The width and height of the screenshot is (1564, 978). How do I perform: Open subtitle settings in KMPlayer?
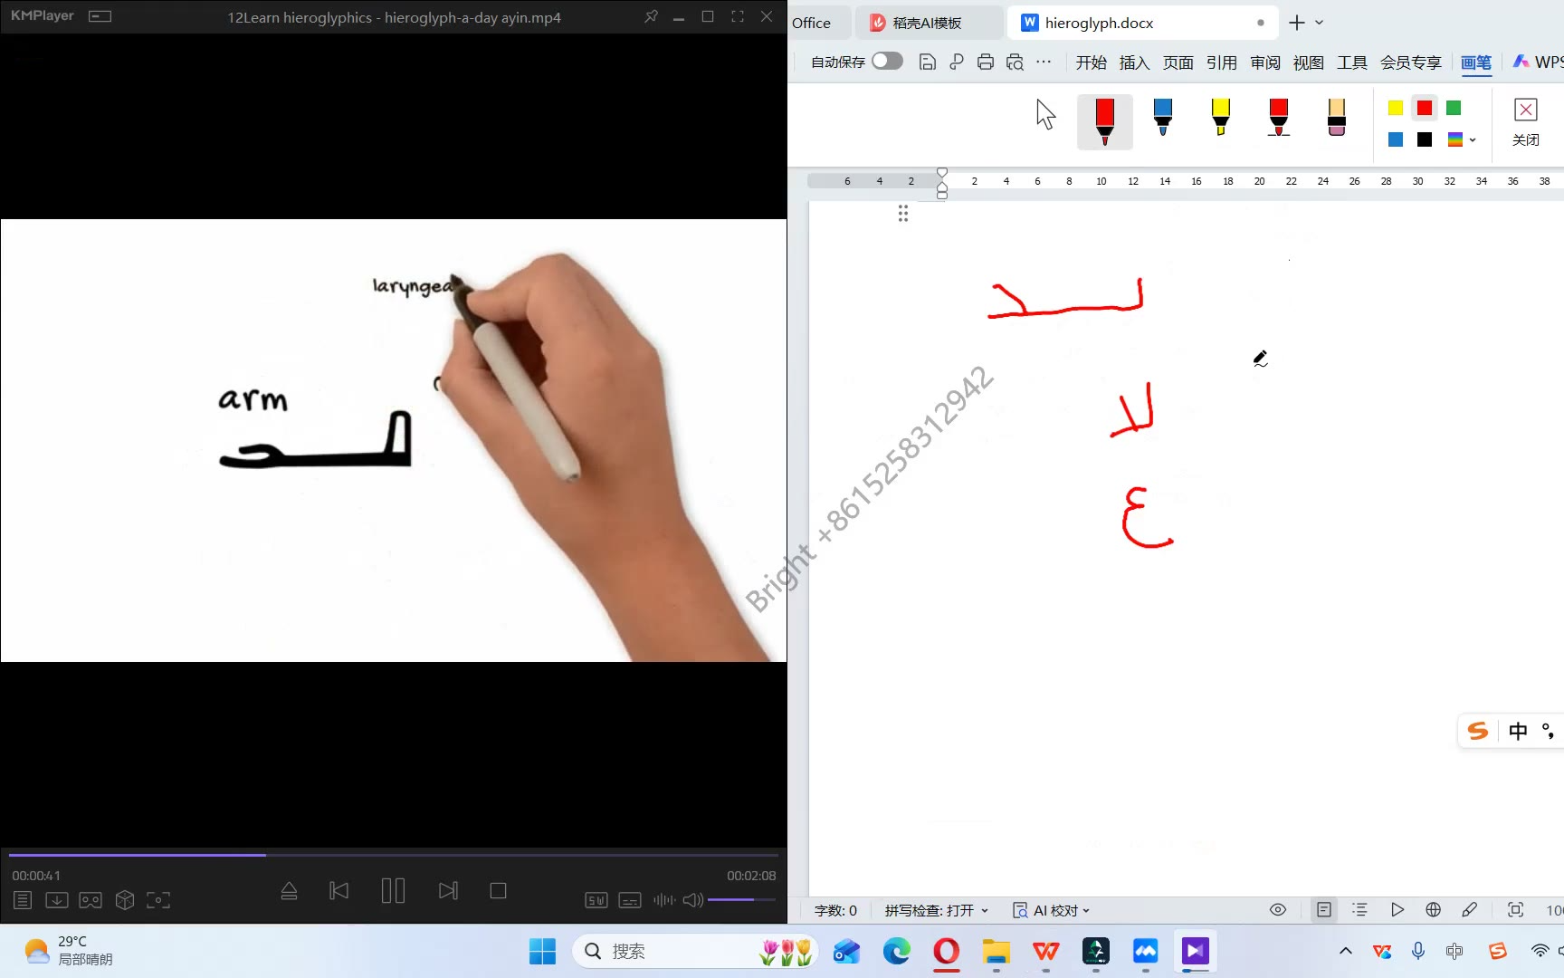point(630,900)
